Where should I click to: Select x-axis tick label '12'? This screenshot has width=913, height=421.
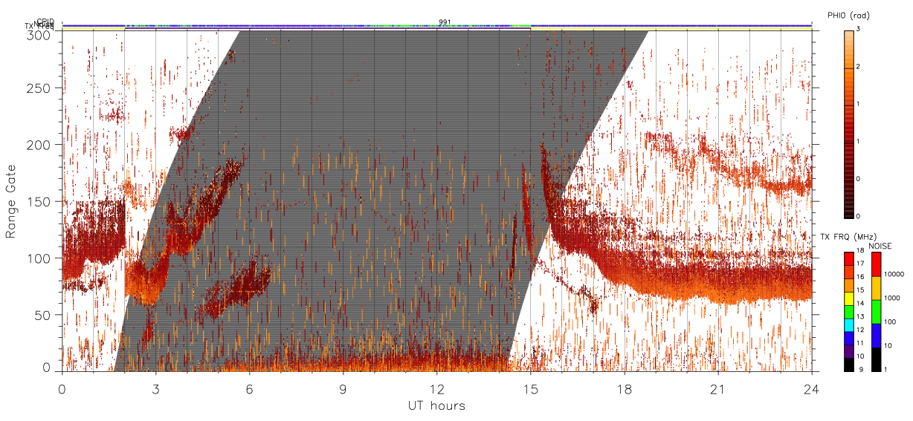click(437, 388)
